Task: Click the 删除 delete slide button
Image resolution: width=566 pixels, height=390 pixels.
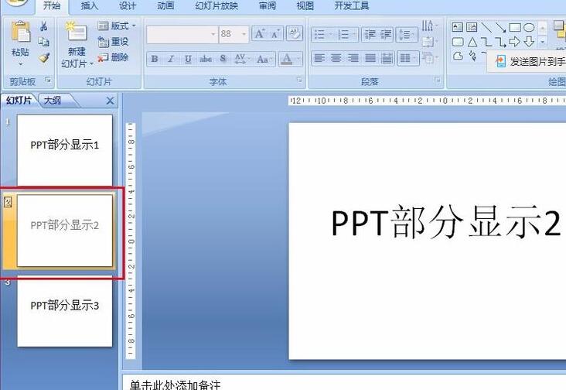Action: (114, 57)
